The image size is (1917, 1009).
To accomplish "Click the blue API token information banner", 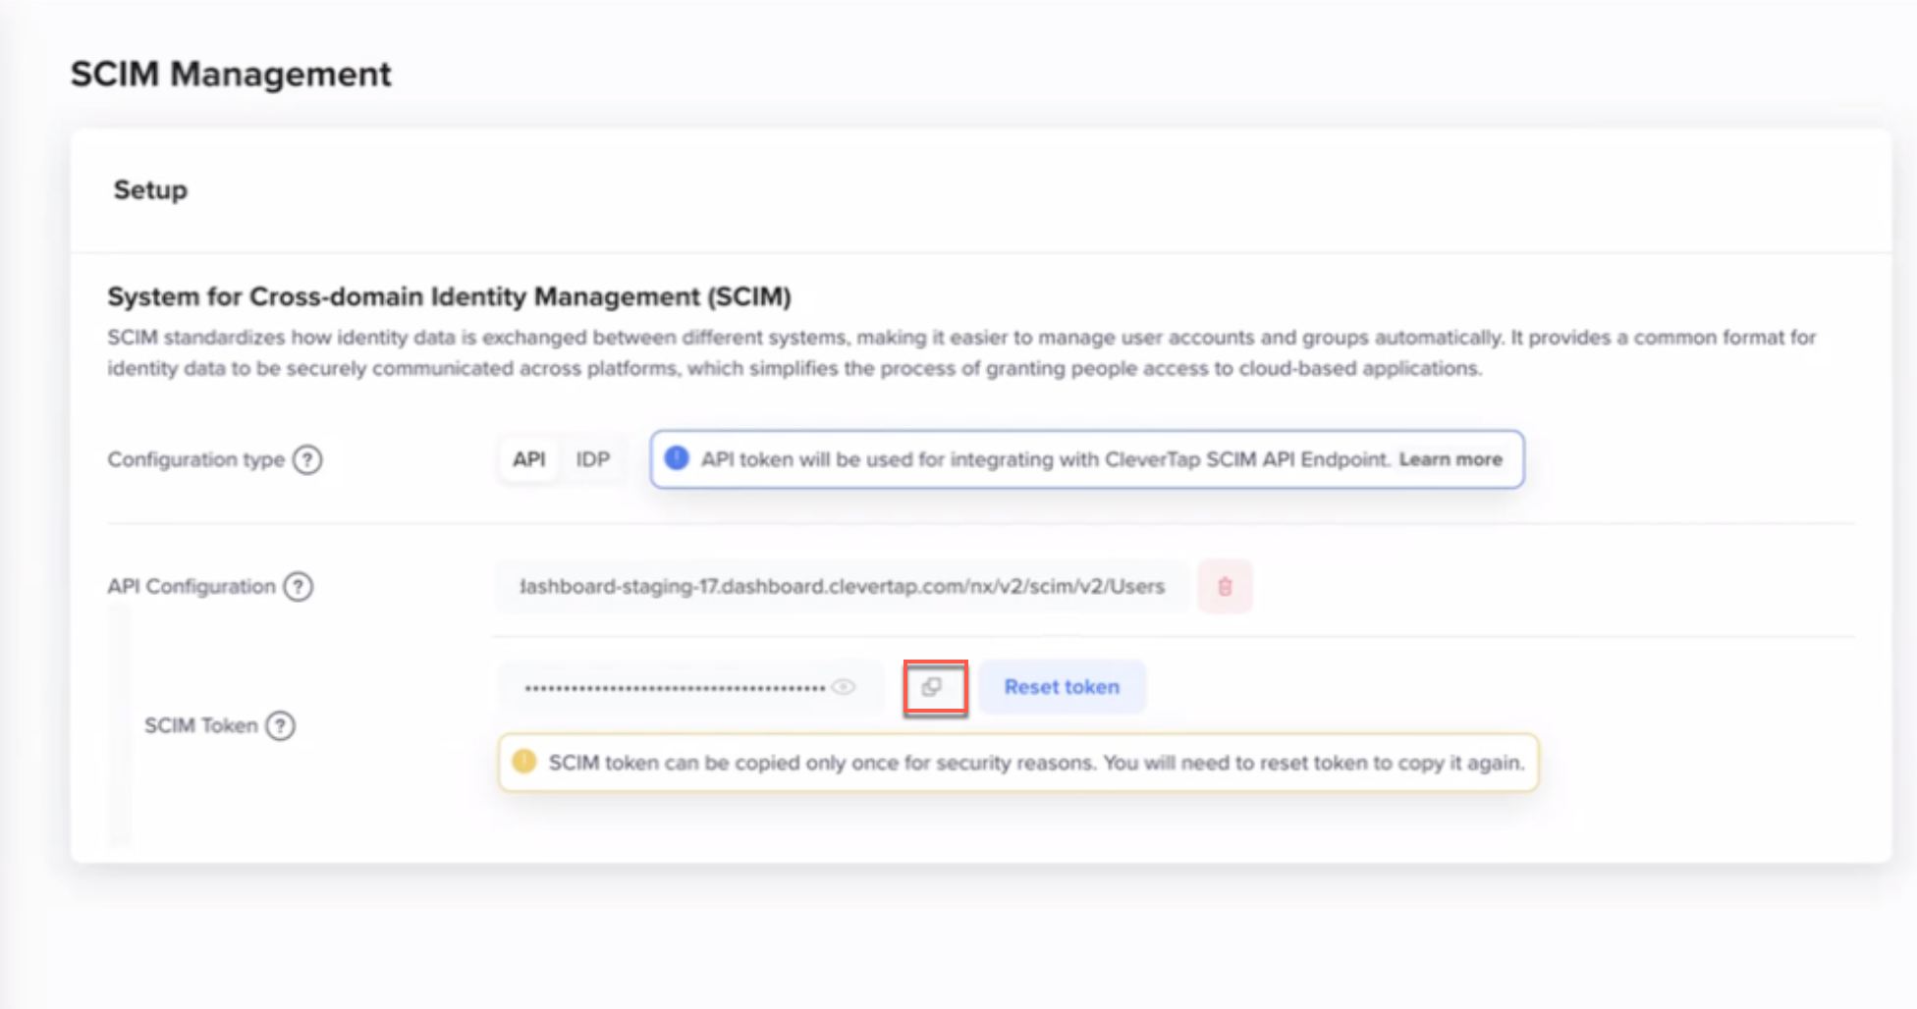I will pos(1085,458).
